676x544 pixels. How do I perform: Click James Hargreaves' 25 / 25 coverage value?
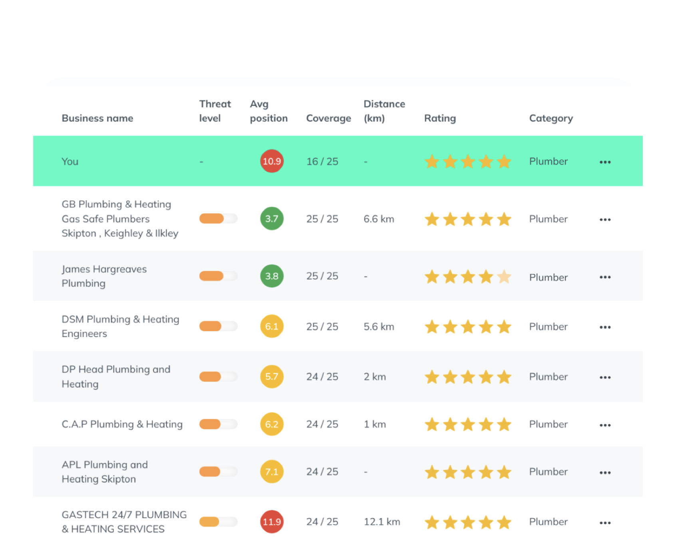322,276
